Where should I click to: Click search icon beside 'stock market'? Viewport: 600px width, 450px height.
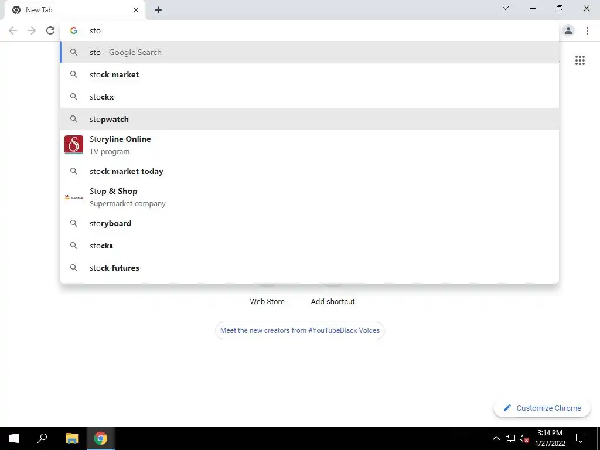point(74,74)
